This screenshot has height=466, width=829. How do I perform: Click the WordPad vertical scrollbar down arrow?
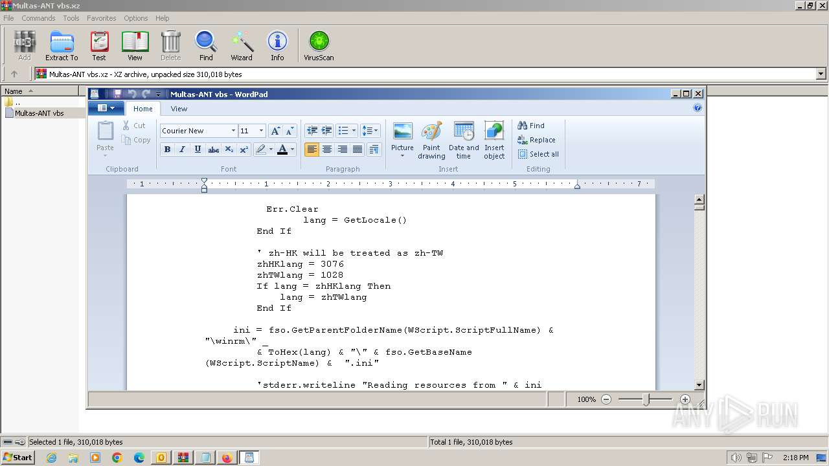(699, 385)
